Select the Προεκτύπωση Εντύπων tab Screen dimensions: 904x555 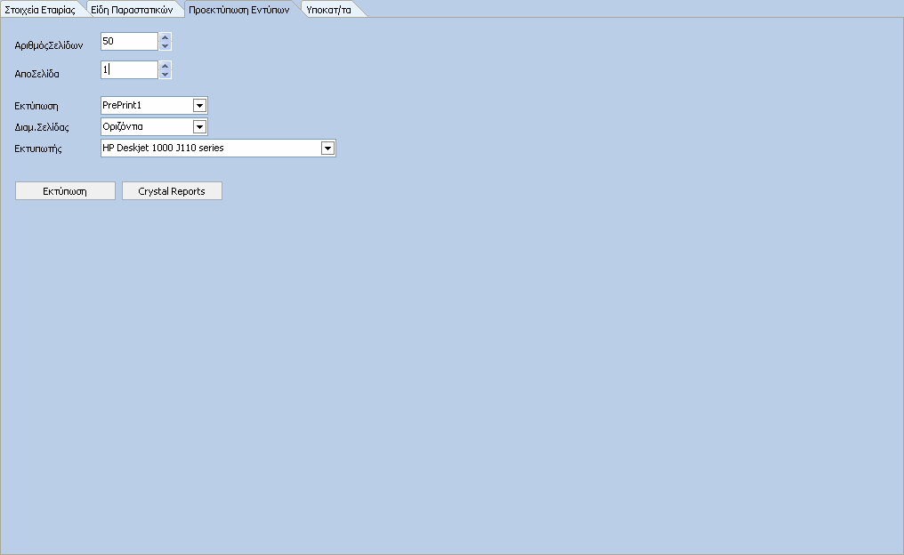(239, 10)
